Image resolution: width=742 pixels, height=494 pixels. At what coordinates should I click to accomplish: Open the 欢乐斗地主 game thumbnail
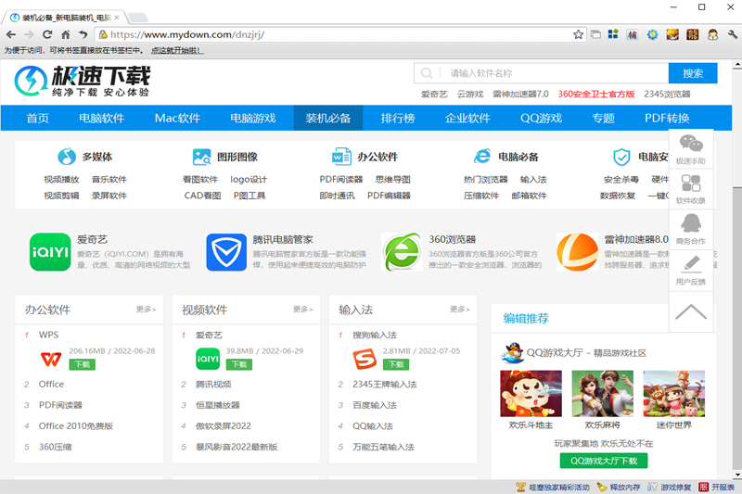(531, 393)
